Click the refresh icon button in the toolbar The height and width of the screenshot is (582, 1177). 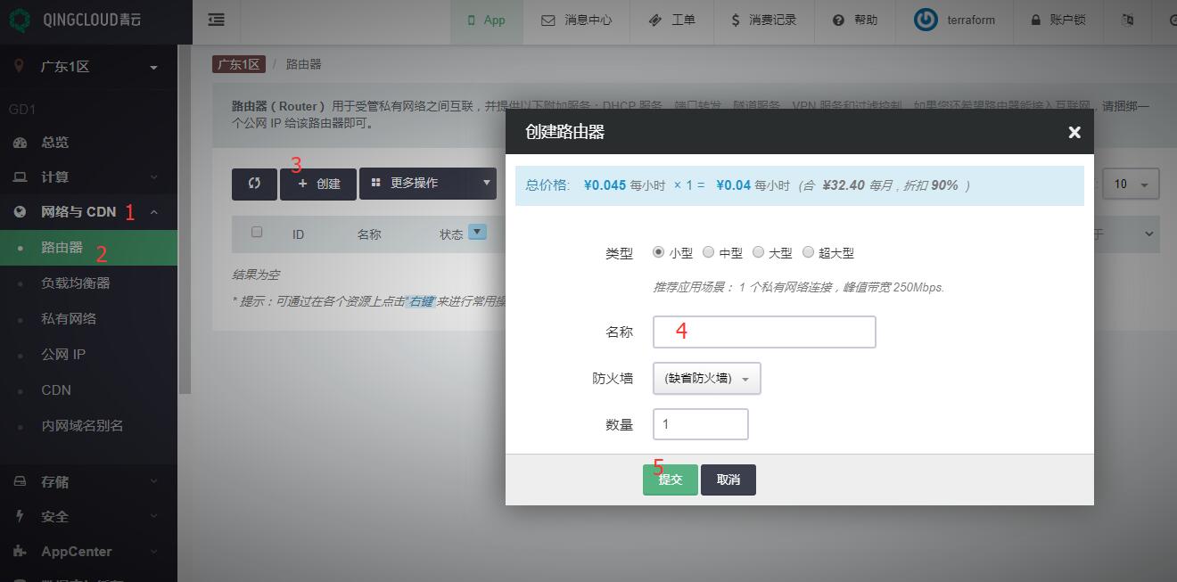tap(254, 184)
